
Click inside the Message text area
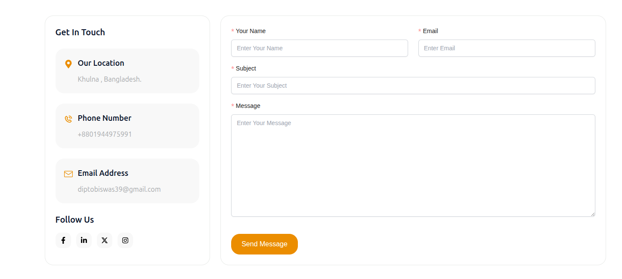pos(413,166)
